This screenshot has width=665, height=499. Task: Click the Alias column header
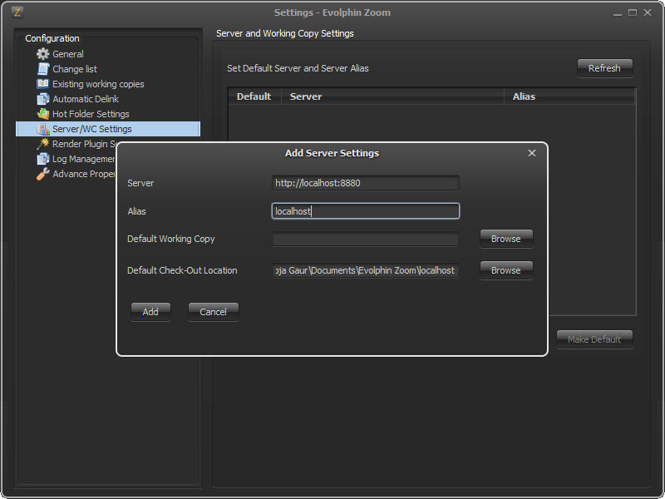click(569, 96)
